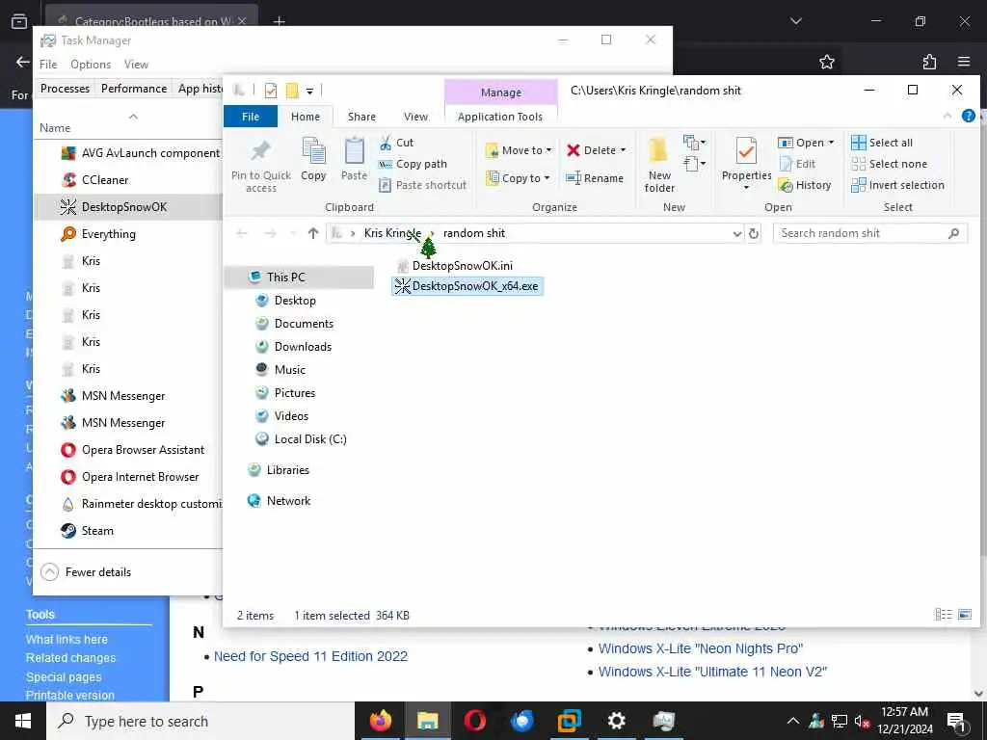Click the Windows Start button
The image size is (987, 740).
tap(23, 721)
